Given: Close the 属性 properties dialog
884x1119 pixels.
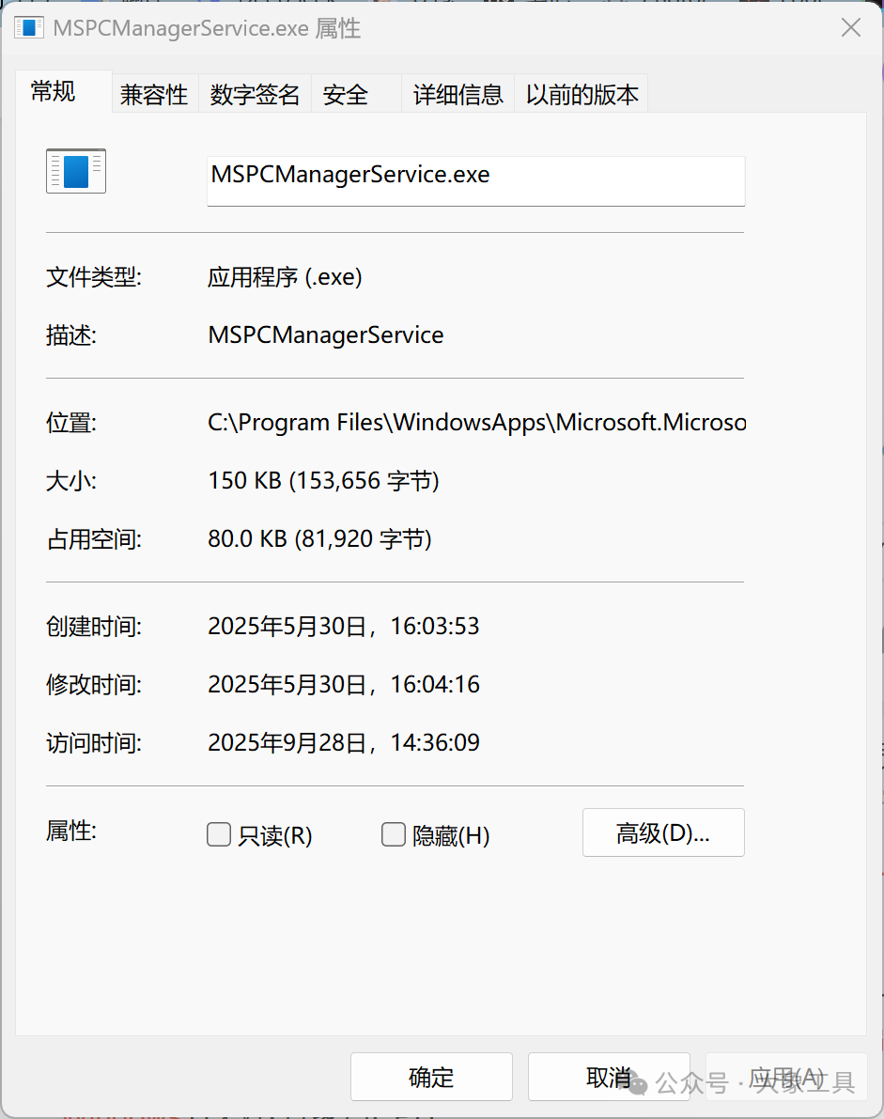Looking at the screenshot, I should point(850,28).
